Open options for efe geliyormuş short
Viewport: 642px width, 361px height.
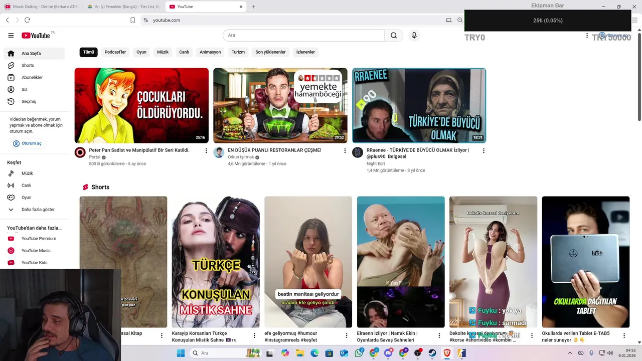[x=347, y=335]
